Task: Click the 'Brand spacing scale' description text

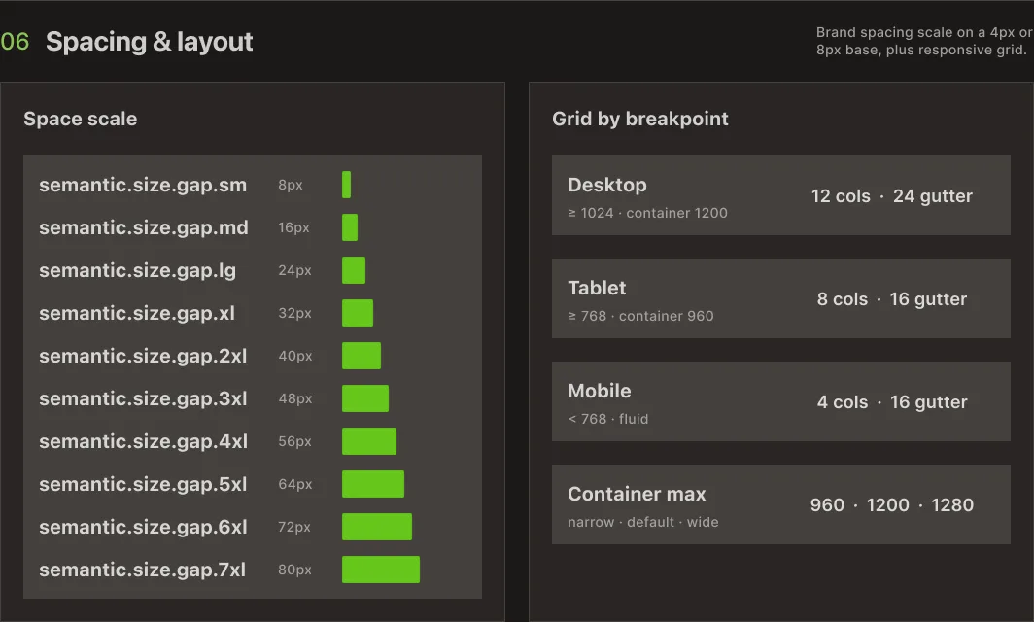Action: coord(924,41)
